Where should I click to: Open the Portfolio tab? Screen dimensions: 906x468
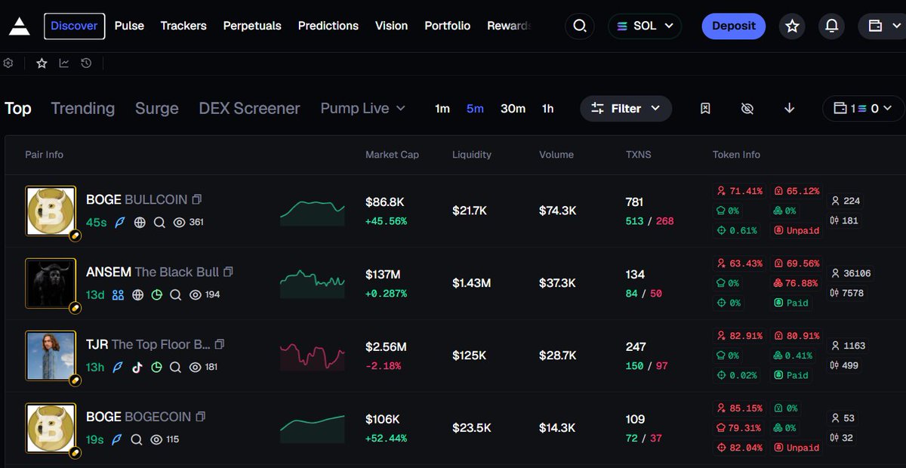(x=447, y=26)
